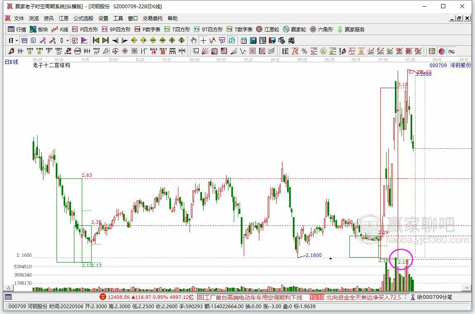The height and width of the screenshot is (314, 475).
Task: Open the 浏览 menu
Action: (34, 19)
